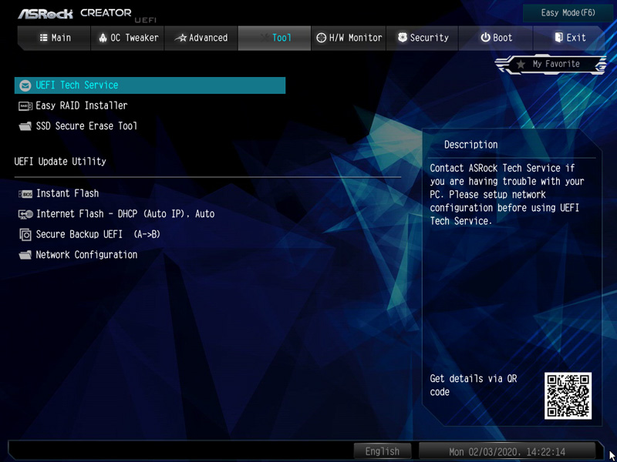Select the Tool tab
Image resolution: width=617 pixels, height=462 pixels.
(275, 38)
